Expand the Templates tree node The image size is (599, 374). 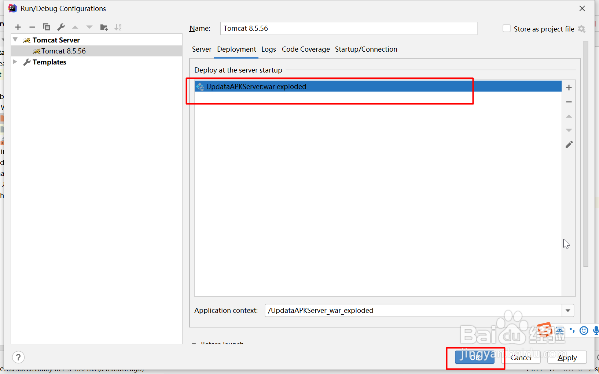(15, 62)
